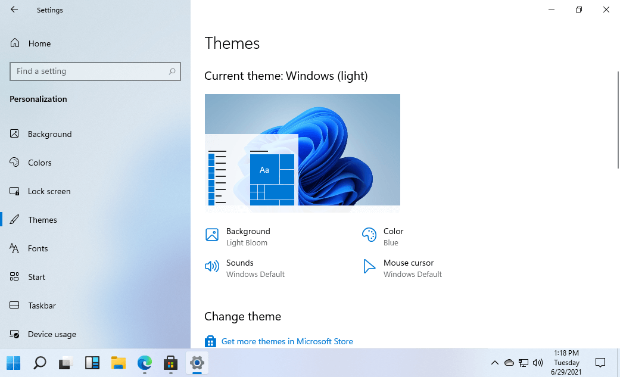Click the magnifier icon in search box
620x377 pixels.
coord(172,71)
